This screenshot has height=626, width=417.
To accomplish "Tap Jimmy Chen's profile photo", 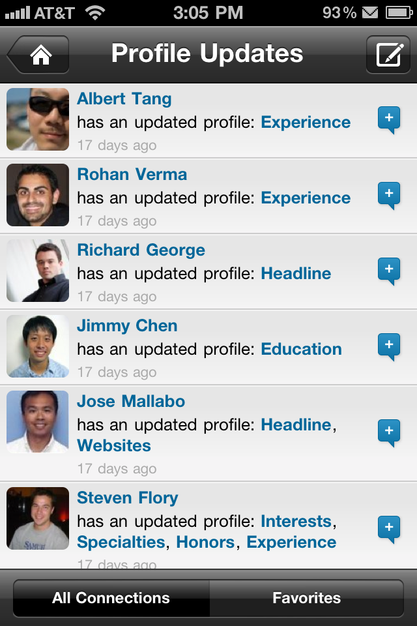I will point(38,346).
